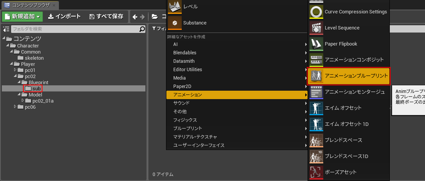Select the Paper Flipbook icon
The width and height of the screenshot is (425, 181).
(x=316, y=44)
